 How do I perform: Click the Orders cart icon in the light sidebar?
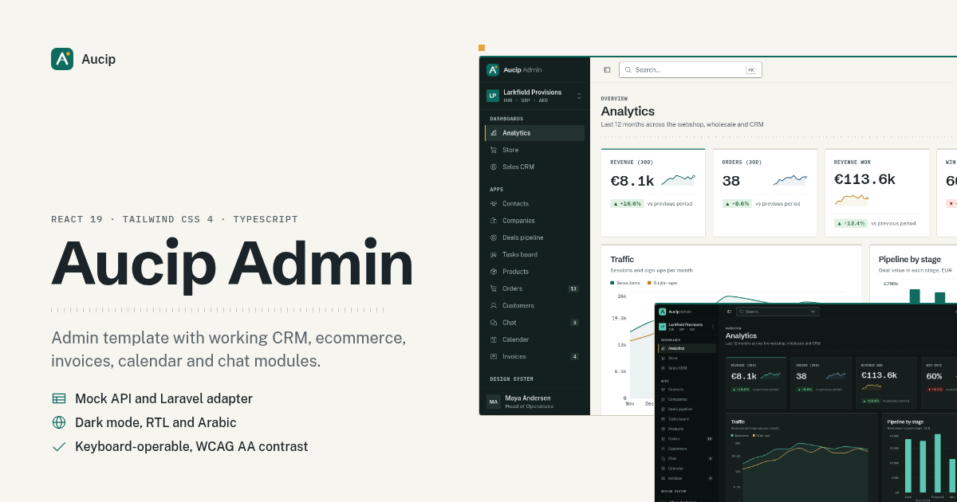(x=494, y=288)
